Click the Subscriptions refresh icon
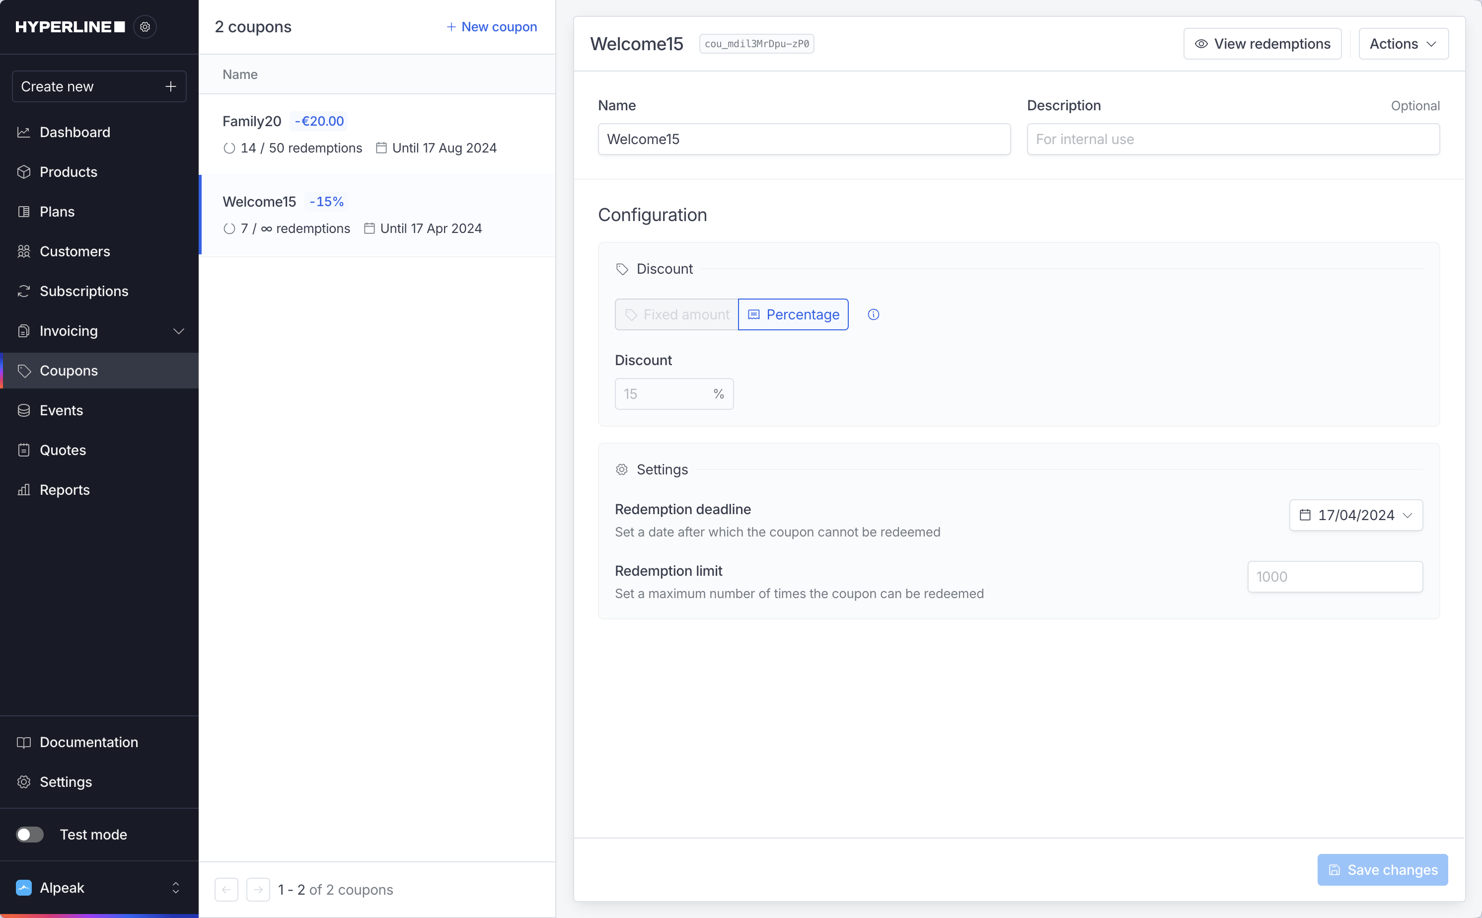 click(24, 291)
